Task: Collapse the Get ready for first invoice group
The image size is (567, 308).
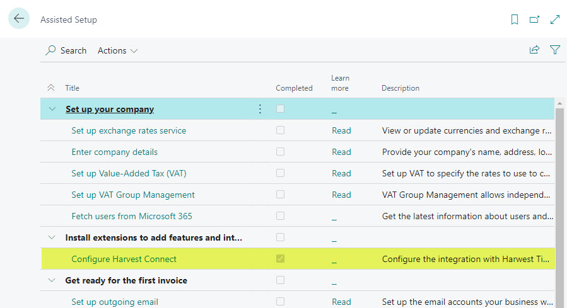Action: tap(52, 280)
